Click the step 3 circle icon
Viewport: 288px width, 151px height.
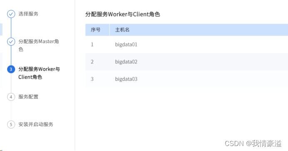click(11, 69)
